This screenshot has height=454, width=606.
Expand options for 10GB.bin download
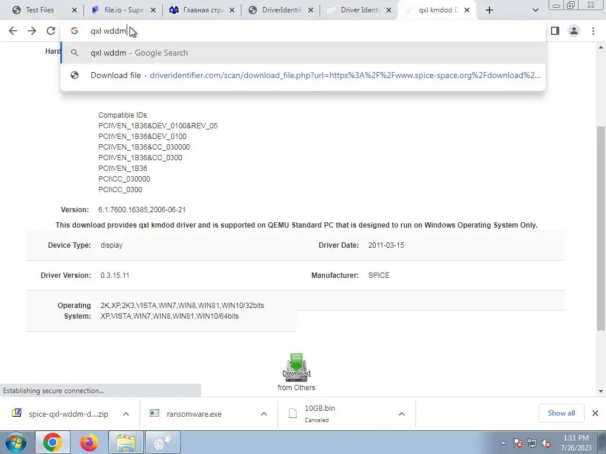pyautogui.click(x=402, y=414)
